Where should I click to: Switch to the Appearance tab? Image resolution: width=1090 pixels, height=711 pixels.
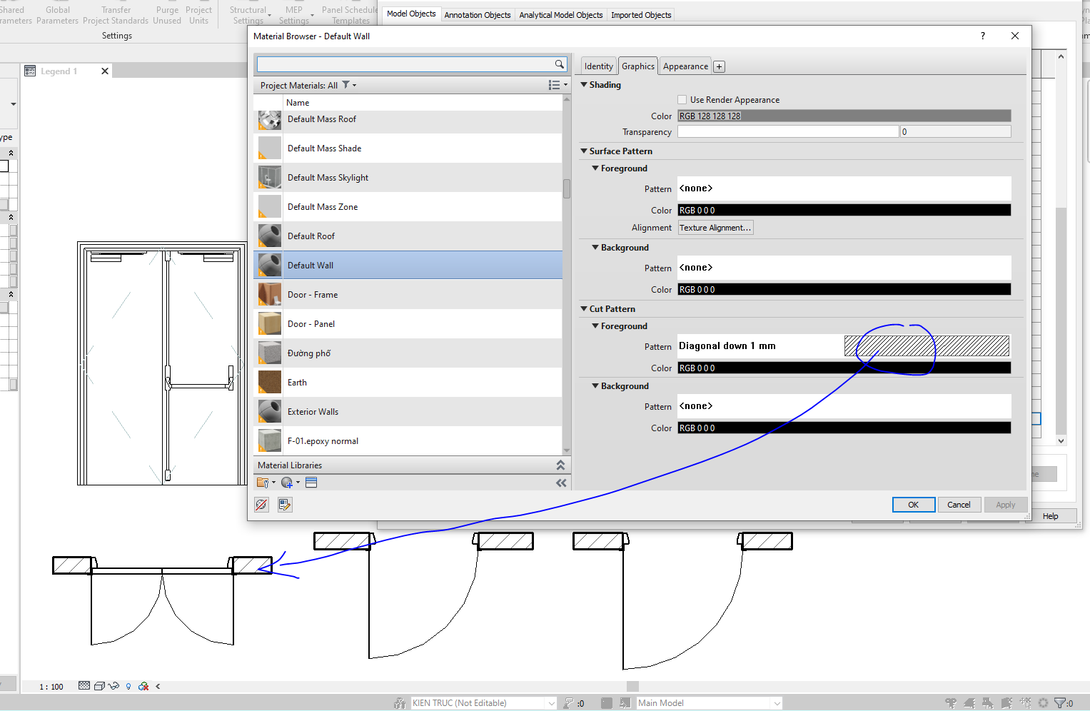click(x=685, y=66)
